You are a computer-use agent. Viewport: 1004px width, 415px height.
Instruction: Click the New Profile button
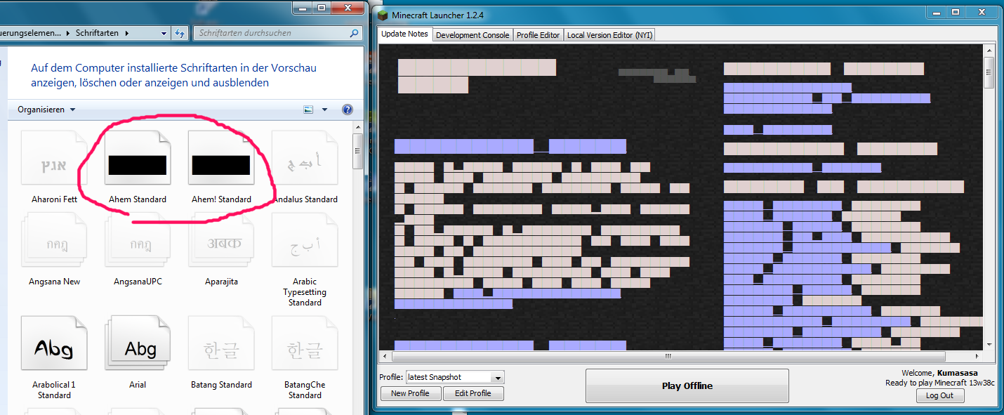tap(410, 393)
